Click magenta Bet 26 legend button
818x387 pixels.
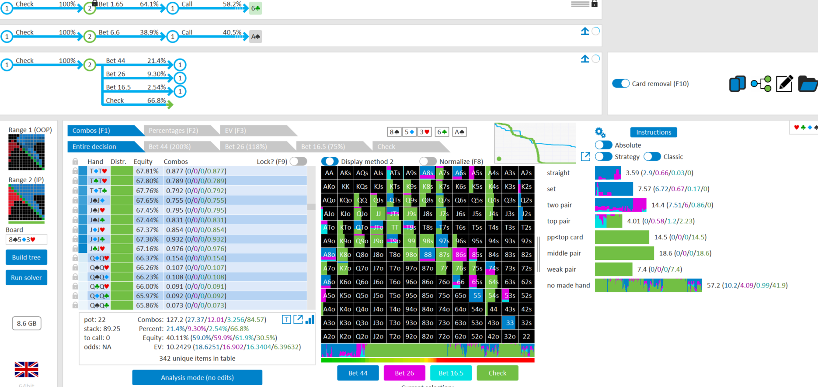(x=404, y=373)
